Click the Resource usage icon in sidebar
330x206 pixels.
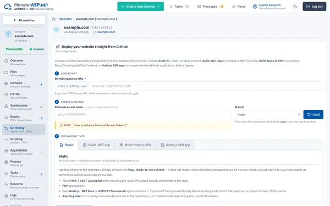coord(6,185)
